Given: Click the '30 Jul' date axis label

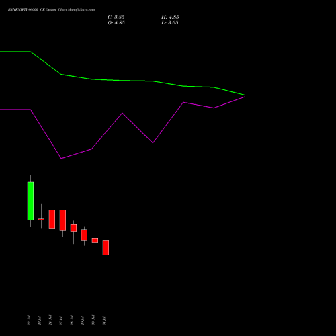Looking at the screenshot, I should 93,321.
